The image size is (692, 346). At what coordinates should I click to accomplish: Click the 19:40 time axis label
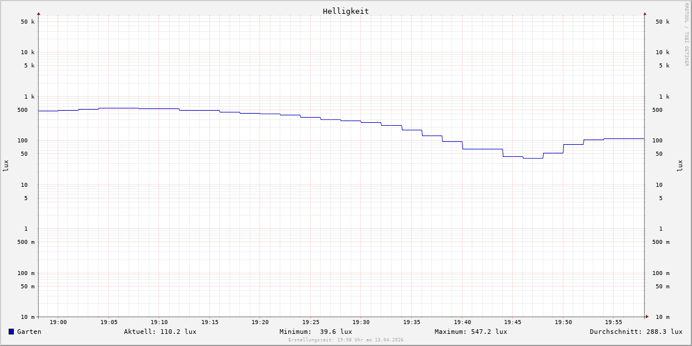click(462, 322)
